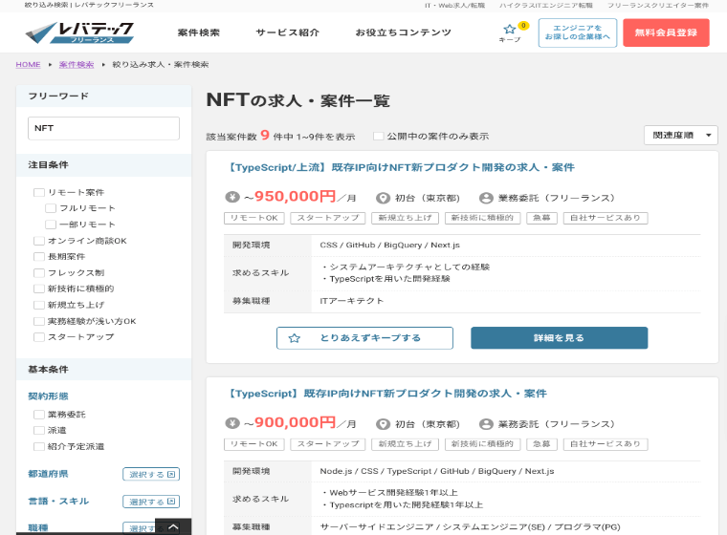The width and height of the screenshot is (727, 535).
Task: Open 都道府県 選択する selector
Action: [151, 474]
